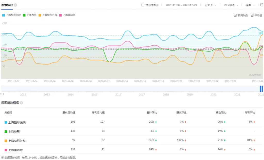Toggle 上海整形 series in the chart legend
This screenshot has width=264, height=160.
pos(30,15)
